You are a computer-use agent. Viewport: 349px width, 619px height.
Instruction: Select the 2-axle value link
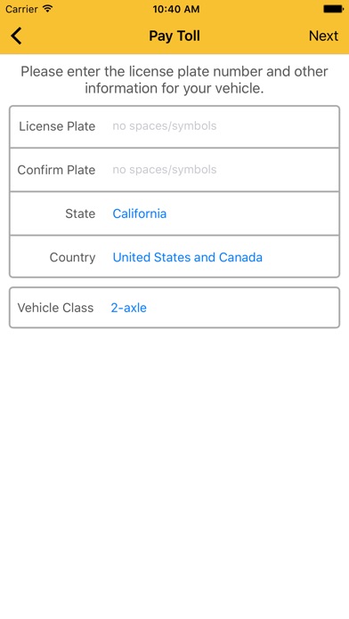128,308
